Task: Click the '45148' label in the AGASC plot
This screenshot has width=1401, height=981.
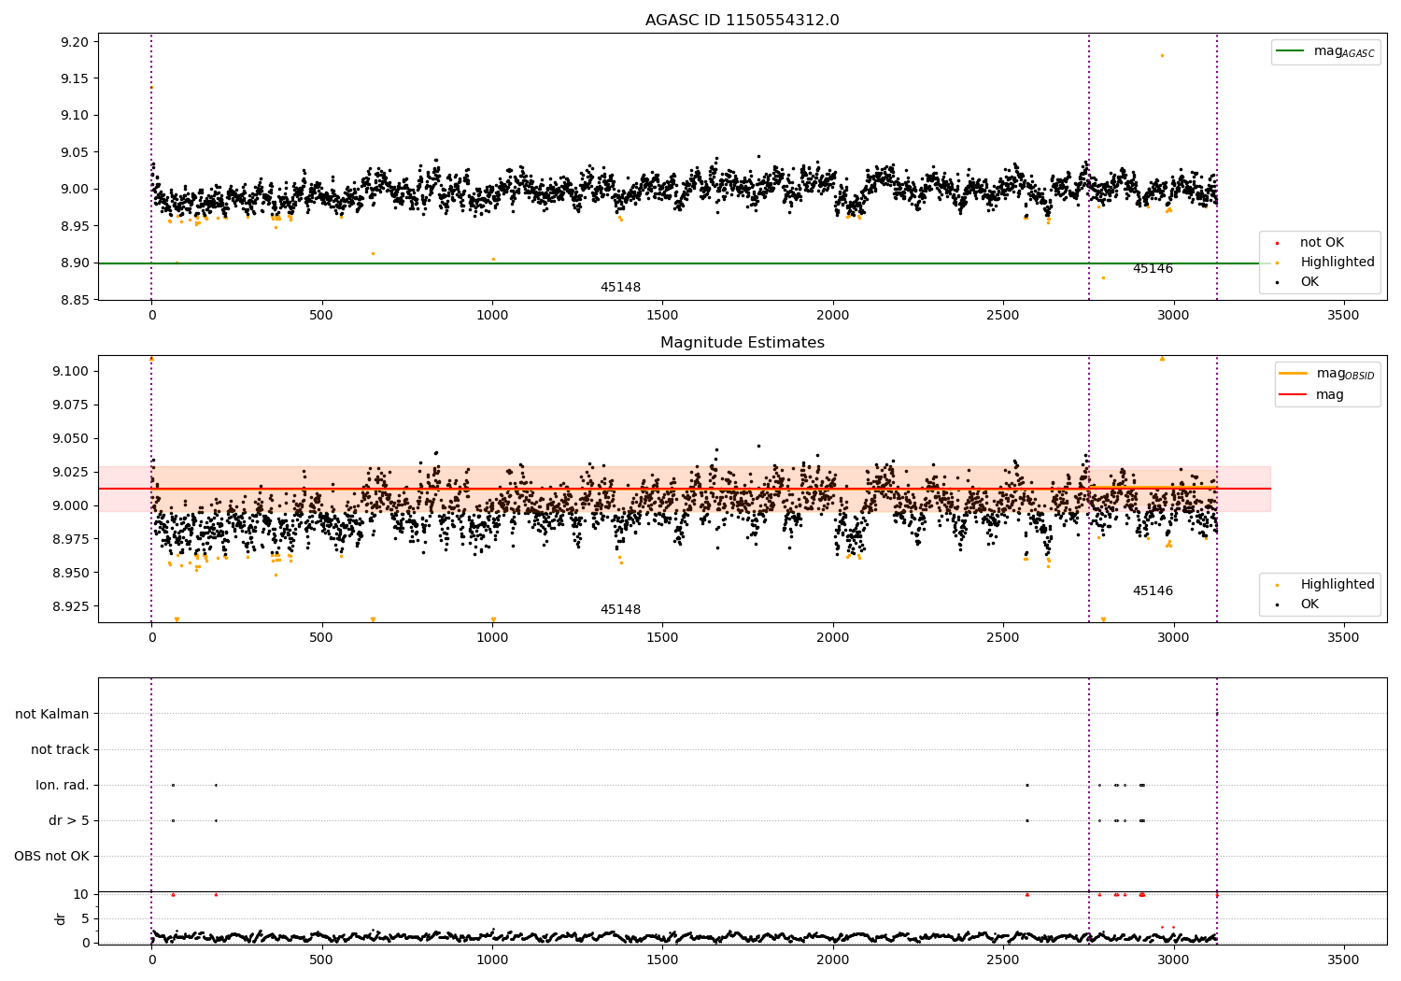Action: (x=620, y=288)
